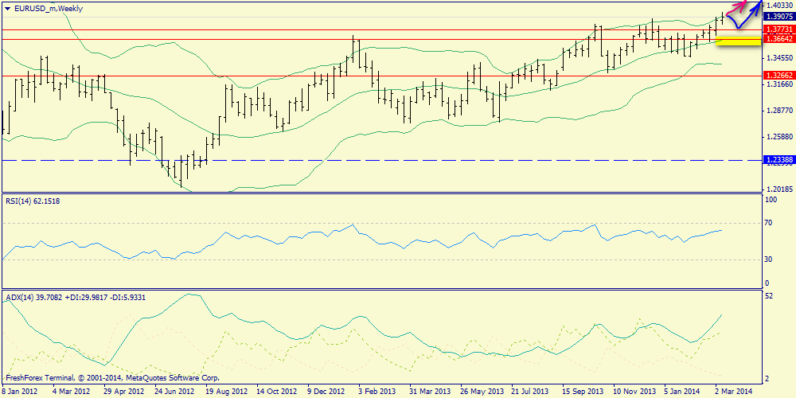Click the 10 Nov 2013 date label
The height and width of the screenshot is (398, 796).
[x=633, y=392]
